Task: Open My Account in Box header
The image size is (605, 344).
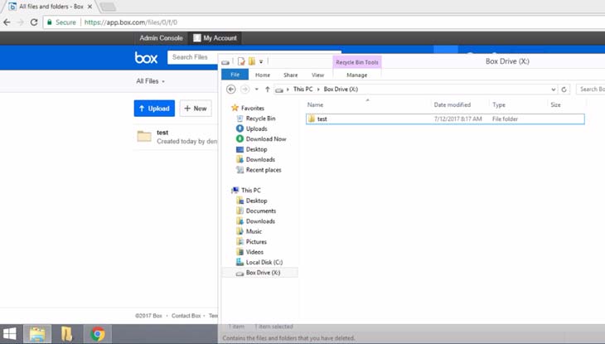Action: [215, 38]
